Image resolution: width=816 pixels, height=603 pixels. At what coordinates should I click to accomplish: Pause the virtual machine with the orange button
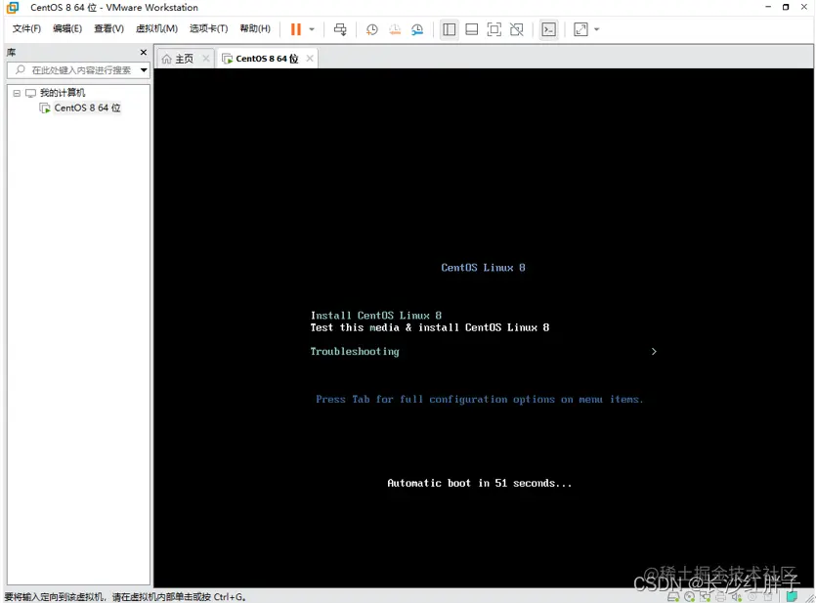[295, 29]
